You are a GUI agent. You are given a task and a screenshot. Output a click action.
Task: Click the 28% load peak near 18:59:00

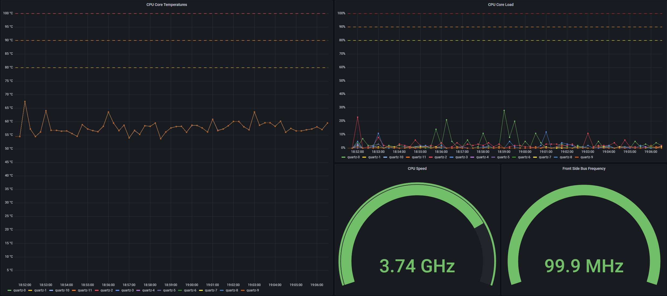[x=504, y=110]
